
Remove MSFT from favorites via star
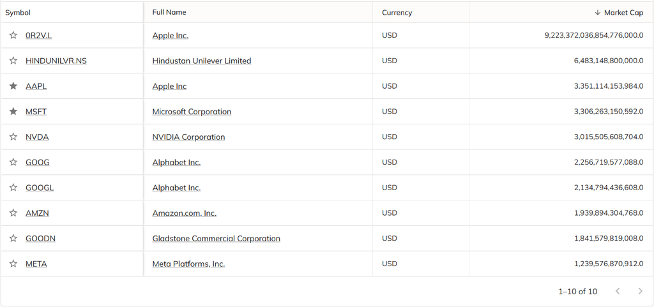13,112
